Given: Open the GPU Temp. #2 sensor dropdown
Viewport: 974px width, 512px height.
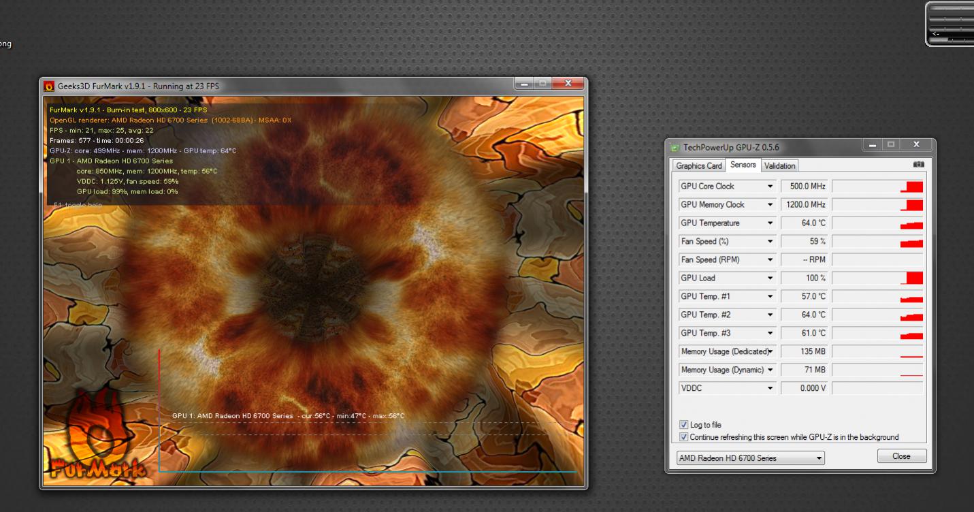Looking at the screenshot, I should coord(770,315).
